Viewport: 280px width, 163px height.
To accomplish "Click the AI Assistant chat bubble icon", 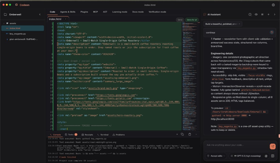I will pyautogui.click(x=205, y=14).
